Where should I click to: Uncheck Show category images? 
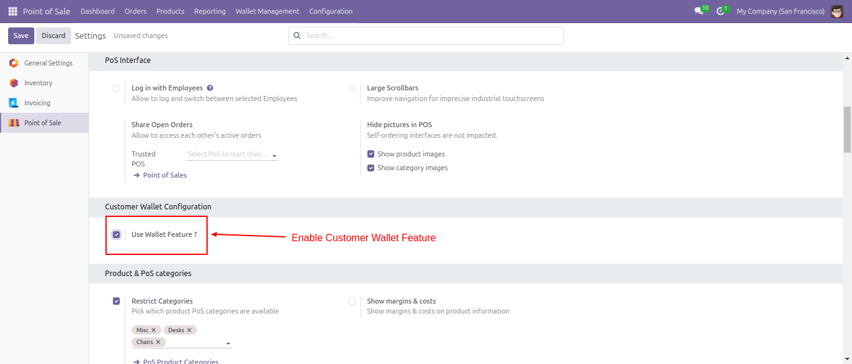point(370,168)
